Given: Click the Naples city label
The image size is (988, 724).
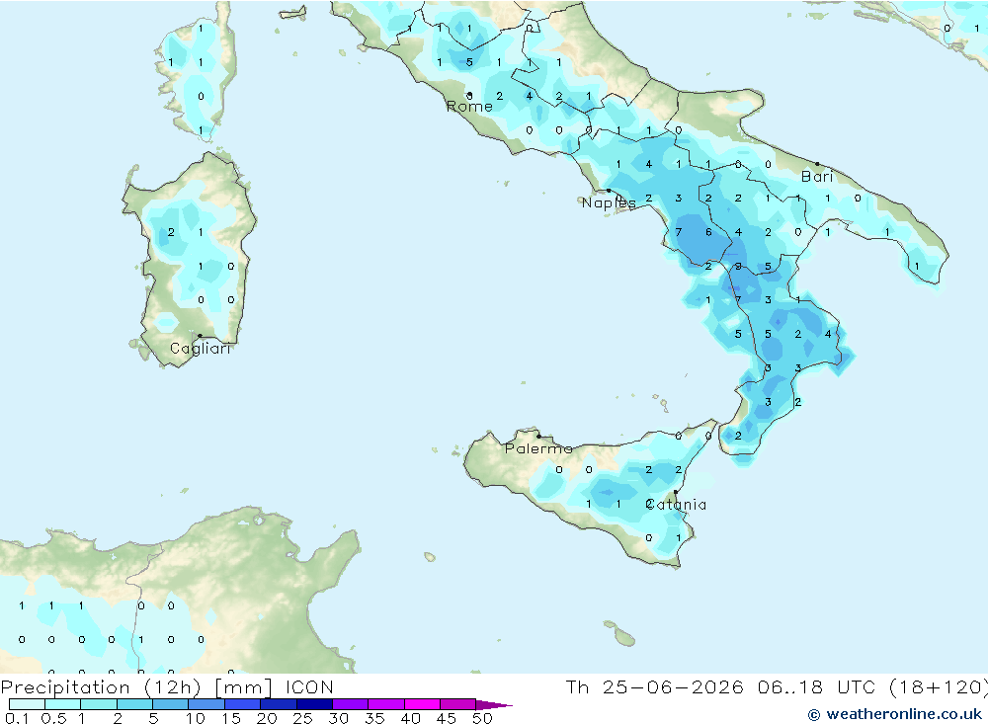Looking at the screenshot, I should [609, 202].
